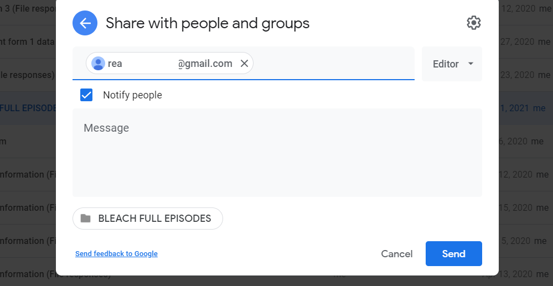This screenshot has width=553, height=286.
Task: Click empty space in the recipients field
Action: click(x=332, y=64)
